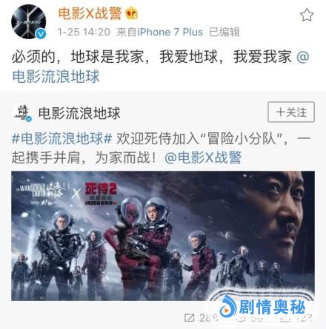Image resolution: width=326 pixels, height=329 pixels.
Task: Click the reposted text 欢迎死侍加入
Action: 158,138
